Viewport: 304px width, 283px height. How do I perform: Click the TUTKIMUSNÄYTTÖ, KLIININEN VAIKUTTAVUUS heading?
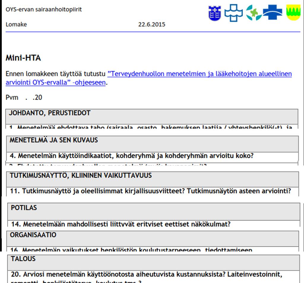coord(81,176)
